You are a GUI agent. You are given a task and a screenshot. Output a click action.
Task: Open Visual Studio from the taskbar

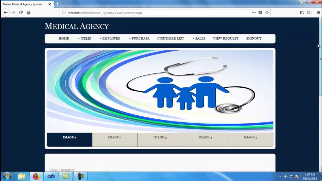pos(51,176)
